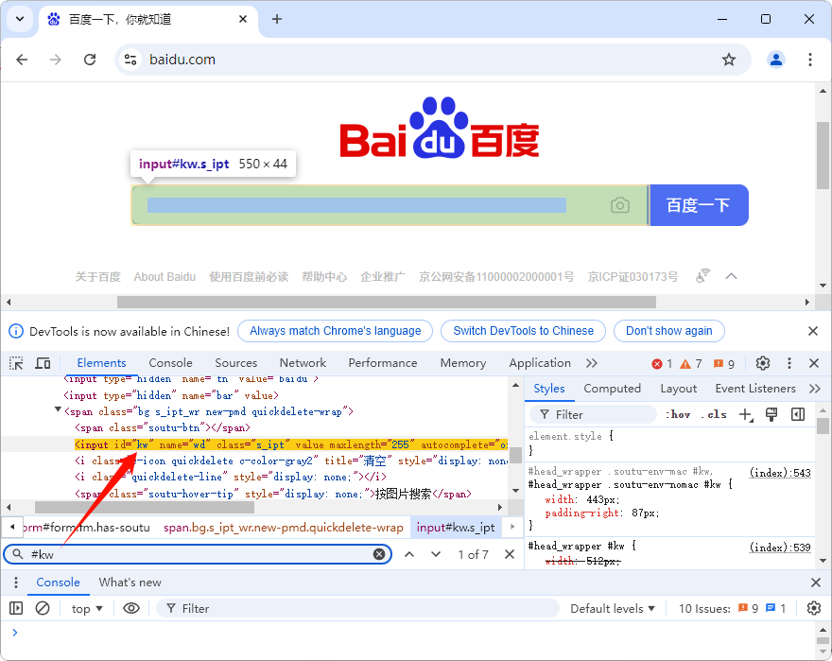Click the orange issues count badge

(724, 364)
